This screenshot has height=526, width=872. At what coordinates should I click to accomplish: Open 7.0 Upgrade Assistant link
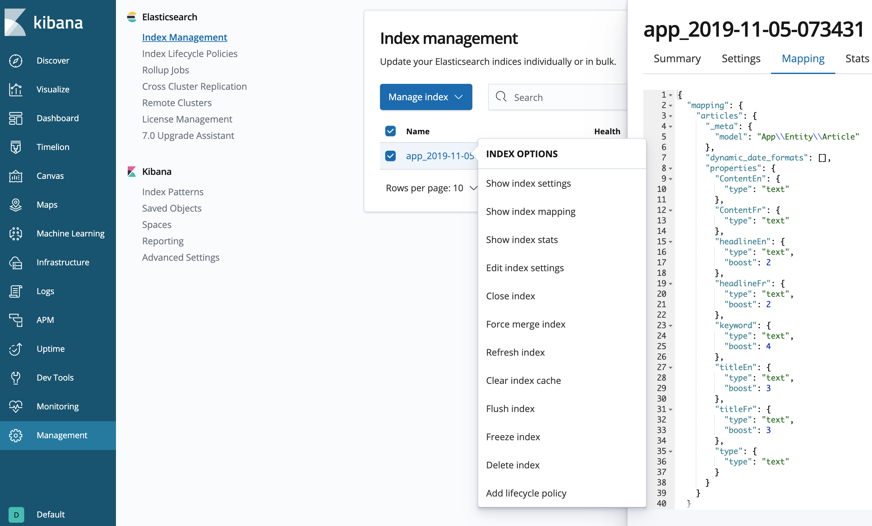coord(188,136)
